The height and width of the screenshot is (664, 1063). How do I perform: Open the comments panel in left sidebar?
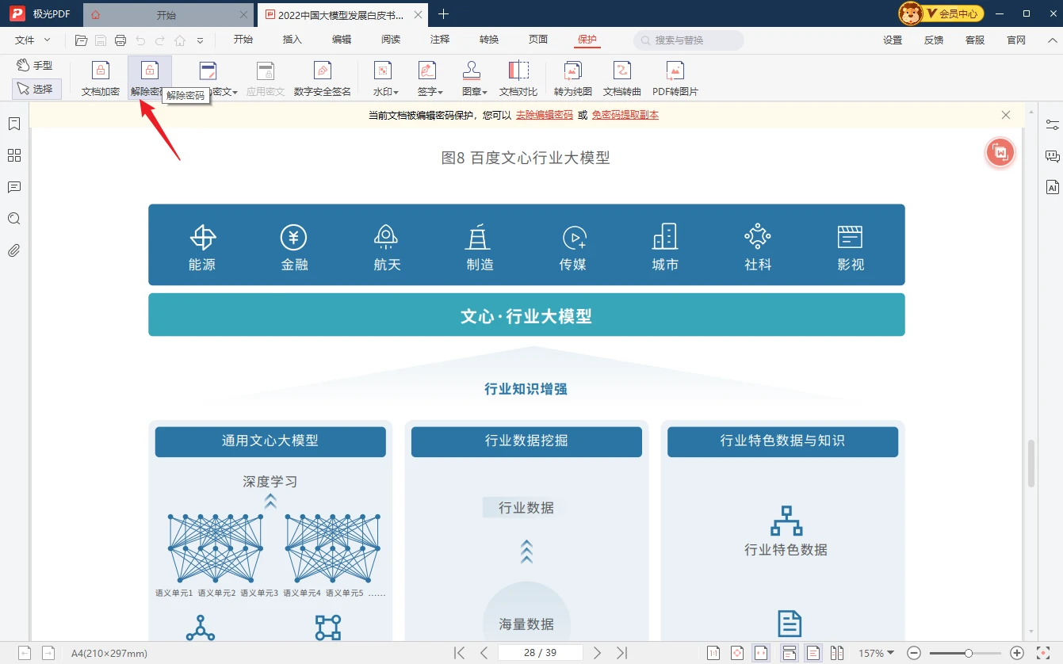point(13,187)
